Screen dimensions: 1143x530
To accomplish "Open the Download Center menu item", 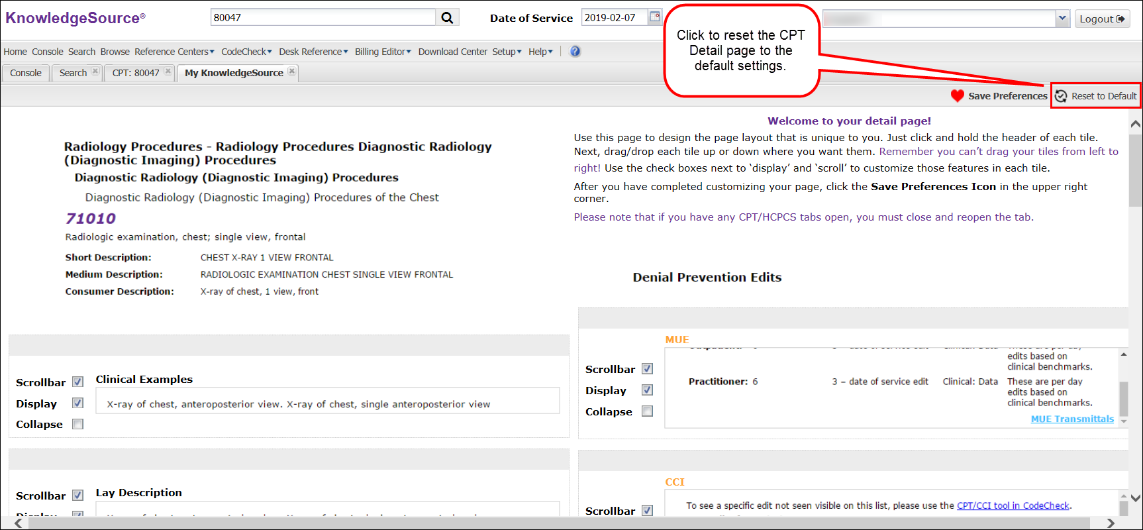I will click(452, 52).
